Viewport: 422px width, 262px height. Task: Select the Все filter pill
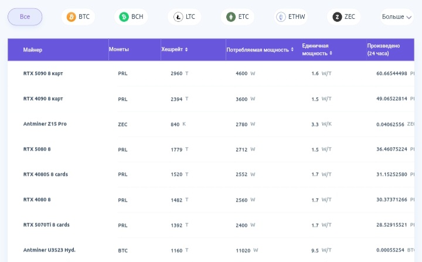(x=25, y=16)
